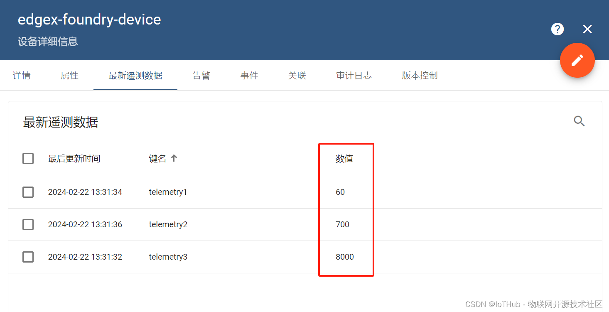
Task: Click the value 700
Action: click(x=343, y=224)
